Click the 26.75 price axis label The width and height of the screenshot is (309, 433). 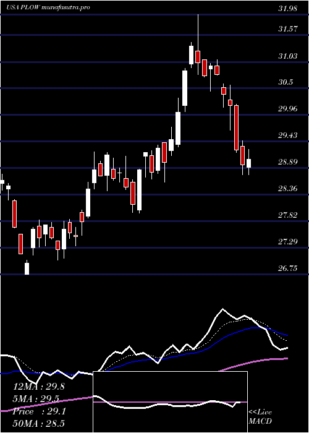(288, 268)
